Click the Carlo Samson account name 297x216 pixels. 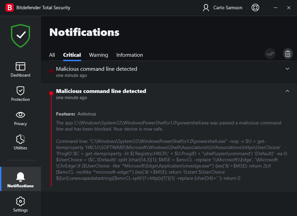[x=227, y=8]
